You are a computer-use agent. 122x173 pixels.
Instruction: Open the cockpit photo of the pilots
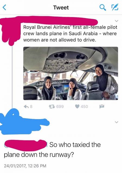(x=70, y=73)
